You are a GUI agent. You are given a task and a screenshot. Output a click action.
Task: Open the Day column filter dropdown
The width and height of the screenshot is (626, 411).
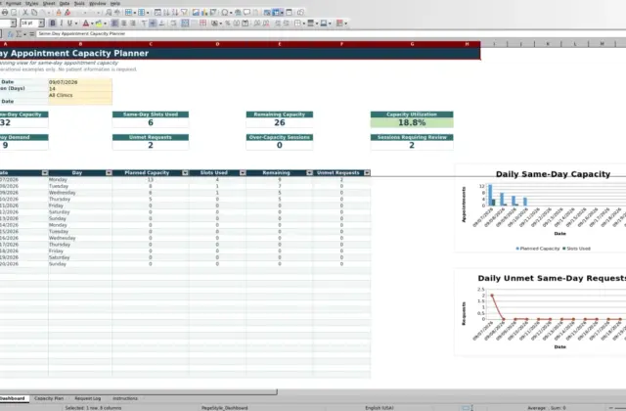click(x=109, y=173)
